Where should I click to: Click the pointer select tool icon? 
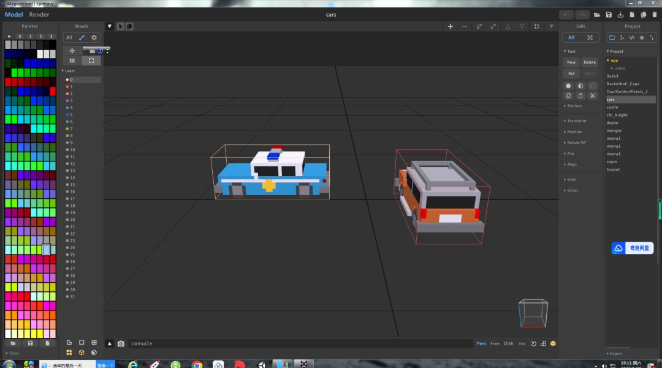pos(120,26)
